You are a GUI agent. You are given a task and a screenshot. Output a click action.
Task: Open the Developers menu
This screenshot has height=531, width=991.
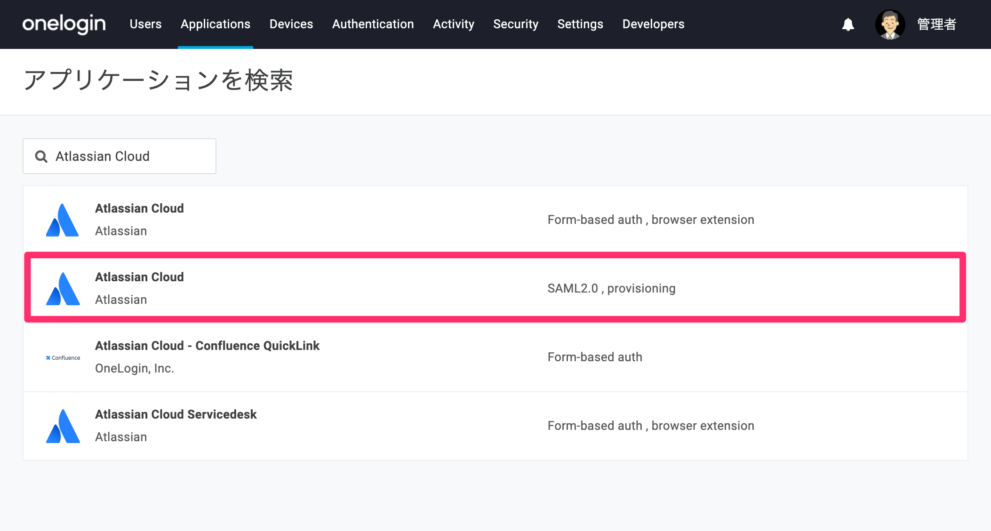(653, 24)
